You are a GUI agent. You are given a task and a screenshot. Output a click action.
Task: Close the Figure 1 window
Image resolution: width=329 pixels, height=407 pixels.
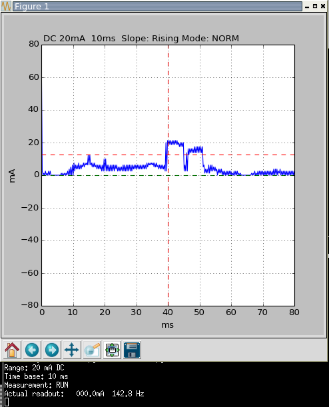pos(323,6)
